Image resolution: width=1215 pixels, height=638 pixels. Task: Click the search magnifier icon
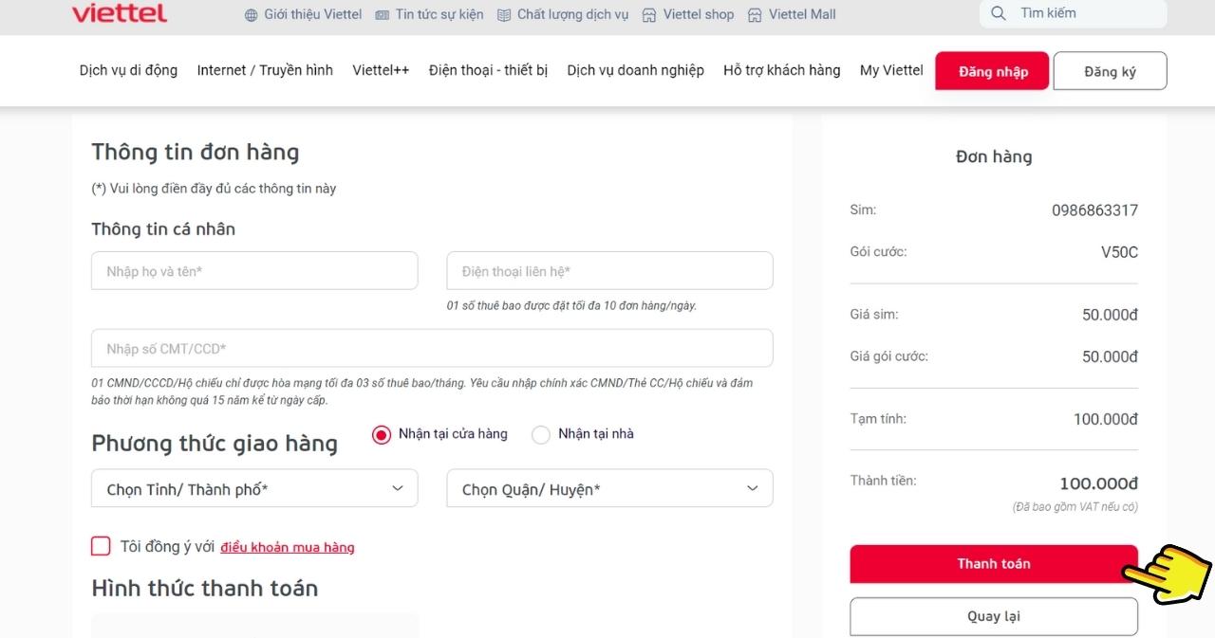pyautogui.click(x=998, y=13)
